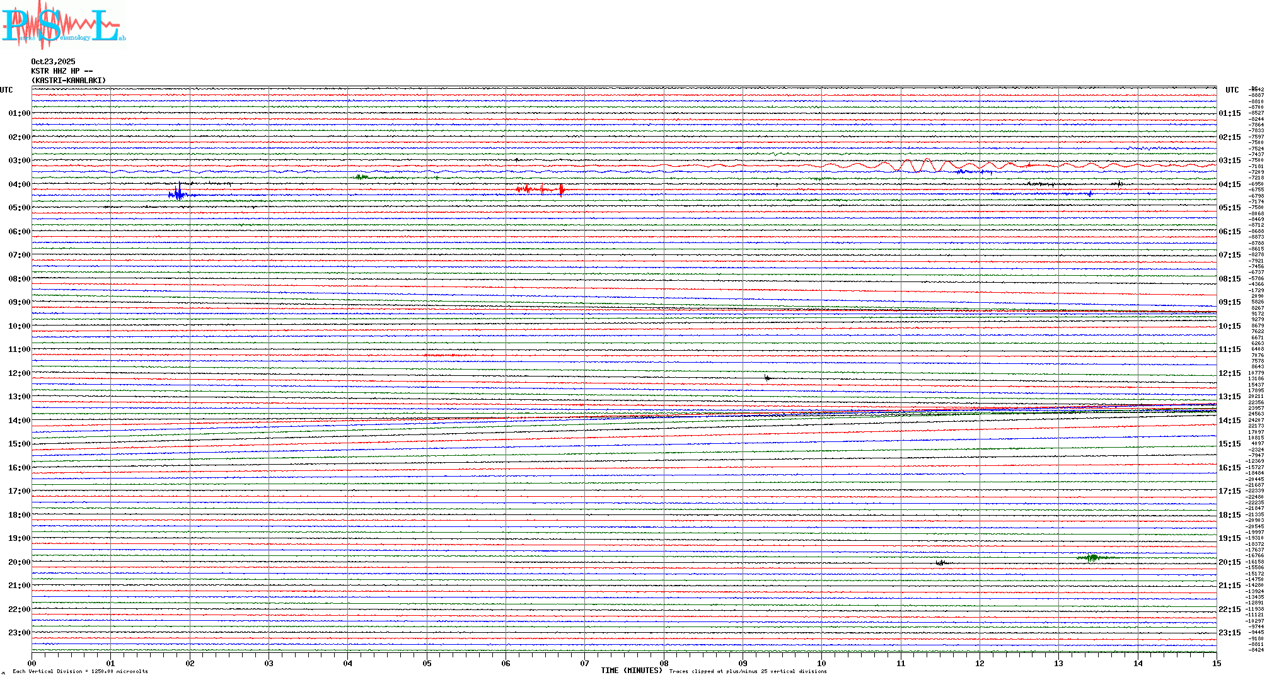The height and width of the screenshot is (680, 1267).
Task: Click the PSL seismology lab logo
Action: point(63,25)
